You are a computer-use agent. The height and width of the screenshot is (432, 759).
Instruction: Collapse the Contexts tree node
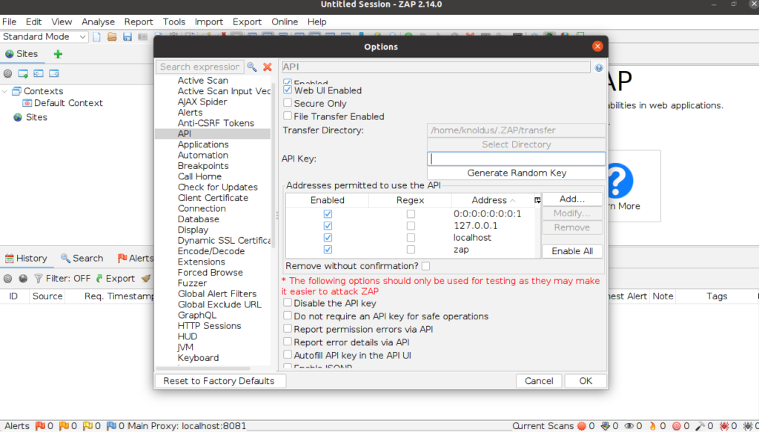(6, 91)
